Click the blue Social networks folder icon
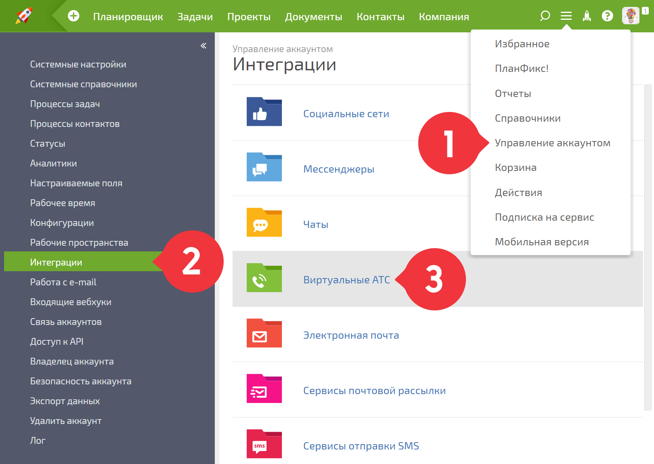654x464 pixels. pos(264,112)
